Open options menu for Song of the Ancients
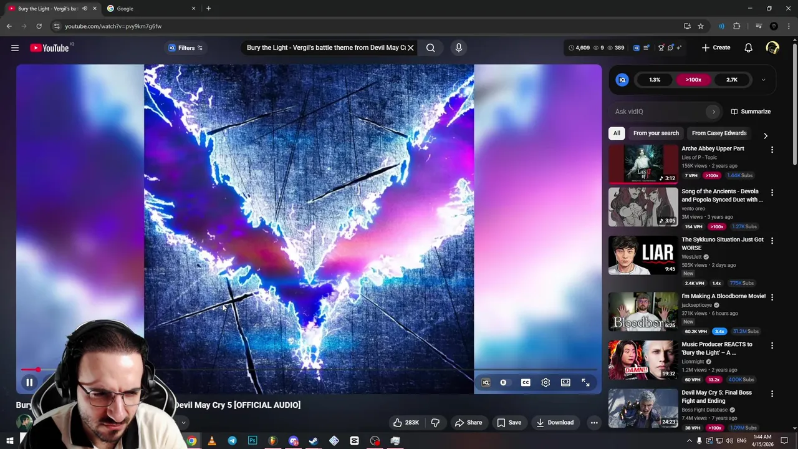 point(772,193)
